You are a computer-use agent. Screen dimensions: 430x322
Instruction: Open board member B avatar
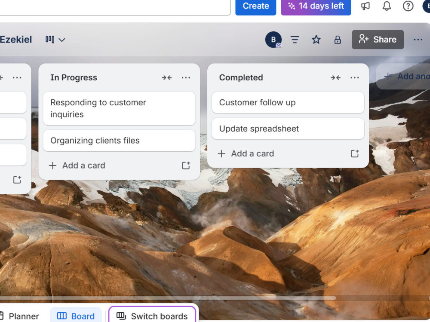click(x=273, y=40)
